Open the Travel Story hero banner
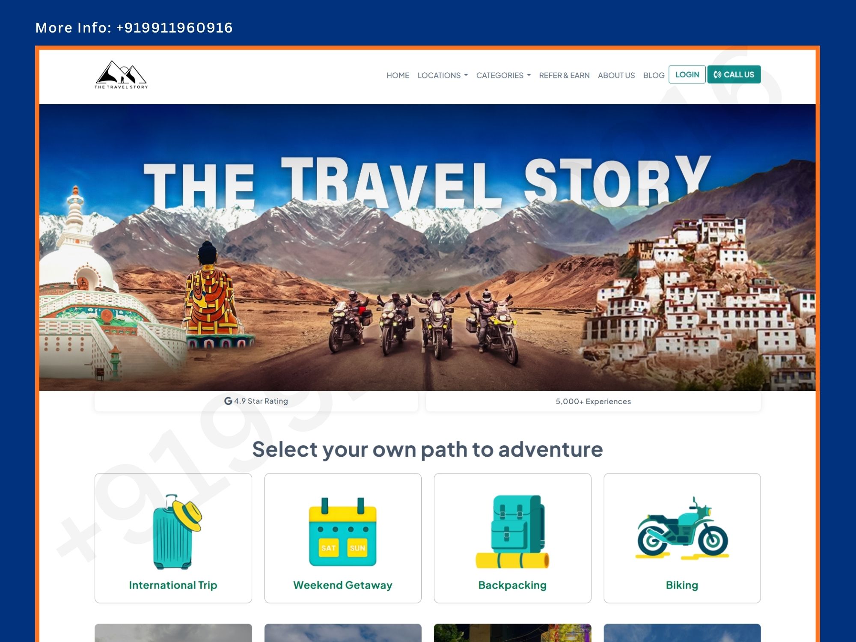The height and width of the screenshot is (642, 856). tap(427, 247)
